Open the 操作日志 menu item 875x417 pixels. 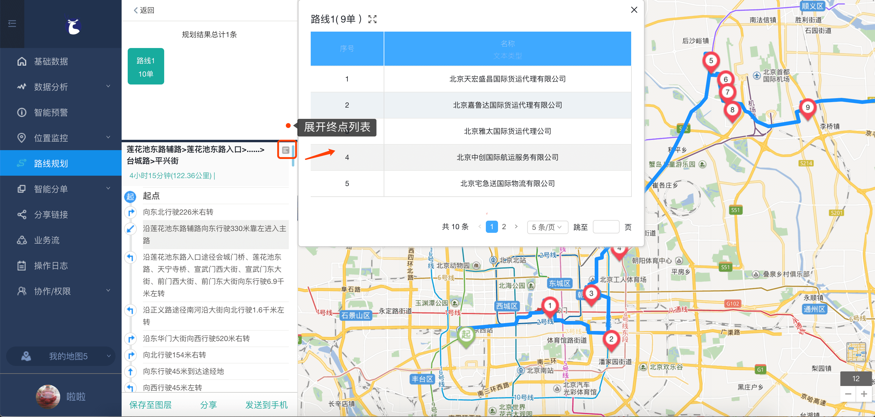click(x=61, y=266)
